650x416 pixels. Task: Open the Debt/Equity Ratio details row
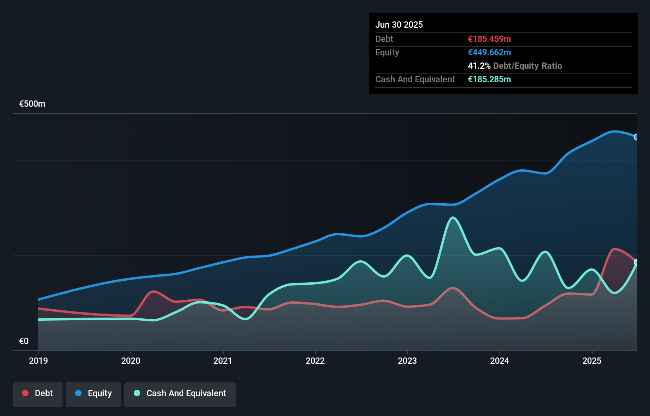coord(515,66)
